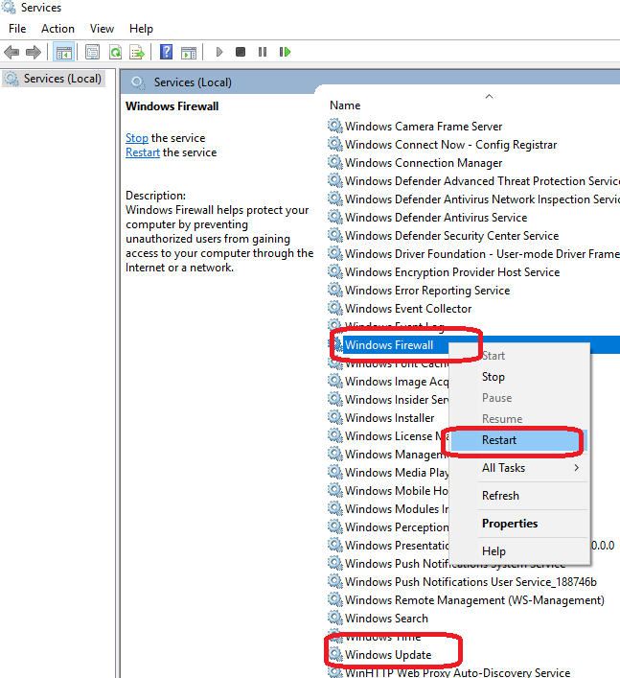Select Windows Connect Now - Config Registrar
620x678 pixels.
click(x=450, y=145)
